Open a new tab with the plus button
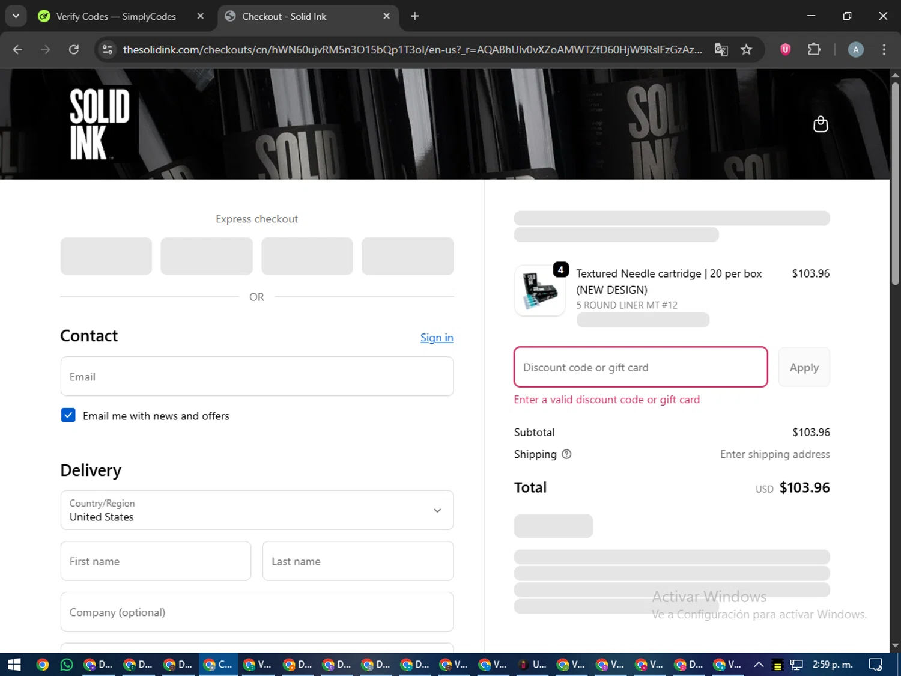Image resolution: width=901 pixels, height=676 pixels. 414,16
